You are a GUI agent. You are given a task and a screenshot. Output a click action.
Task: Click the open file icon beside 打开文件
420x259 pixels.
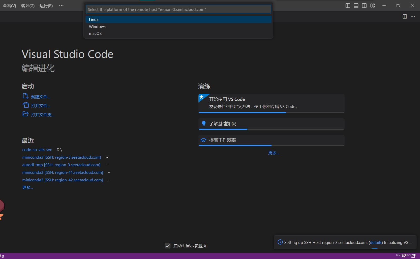coord(25,105)
